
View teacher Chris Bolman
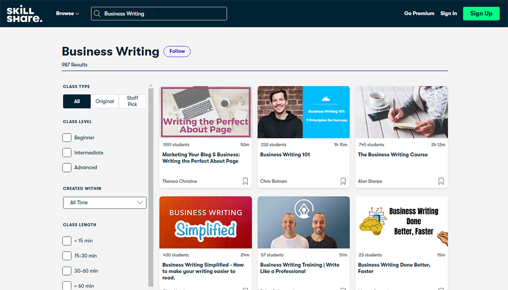(x=273, y=181)
